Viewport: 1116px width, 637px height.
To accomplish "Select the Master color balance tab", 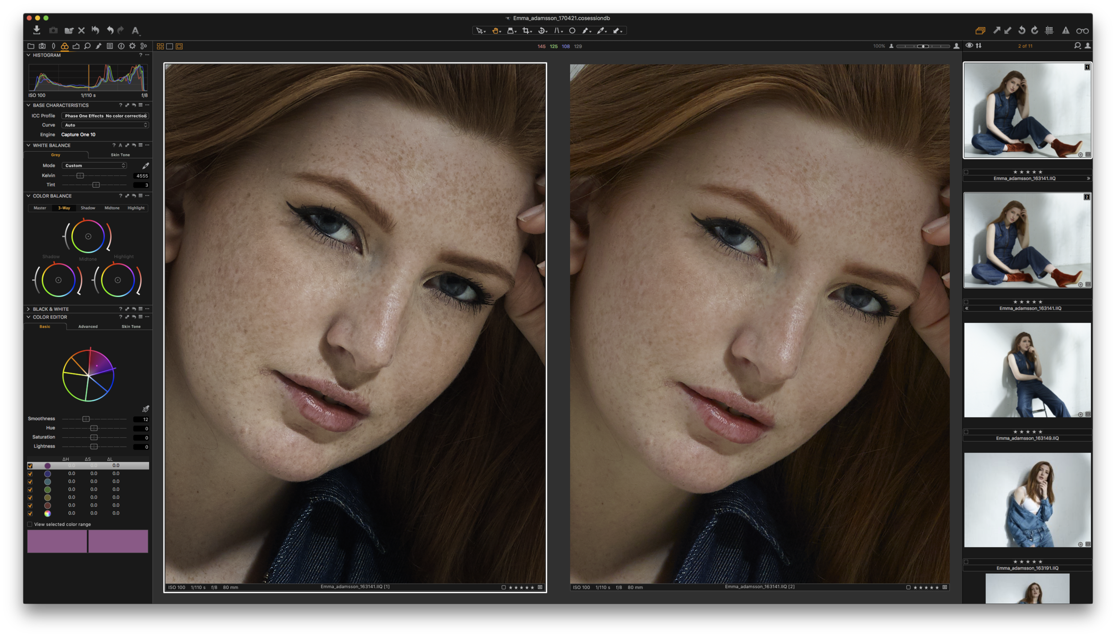I will pyautogui.click(x=40, y=208).
